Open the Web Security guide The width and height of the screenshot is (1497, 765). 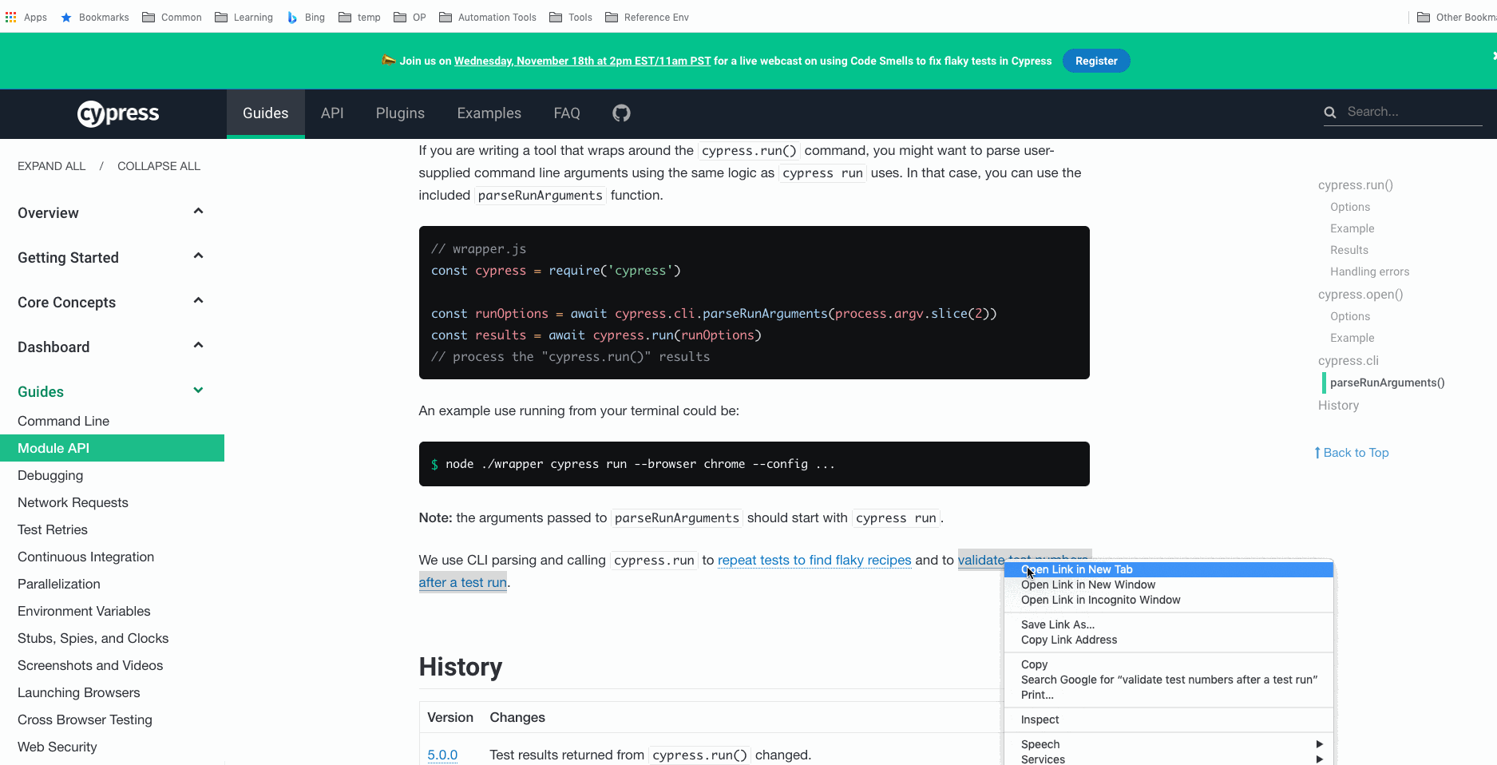57,747
